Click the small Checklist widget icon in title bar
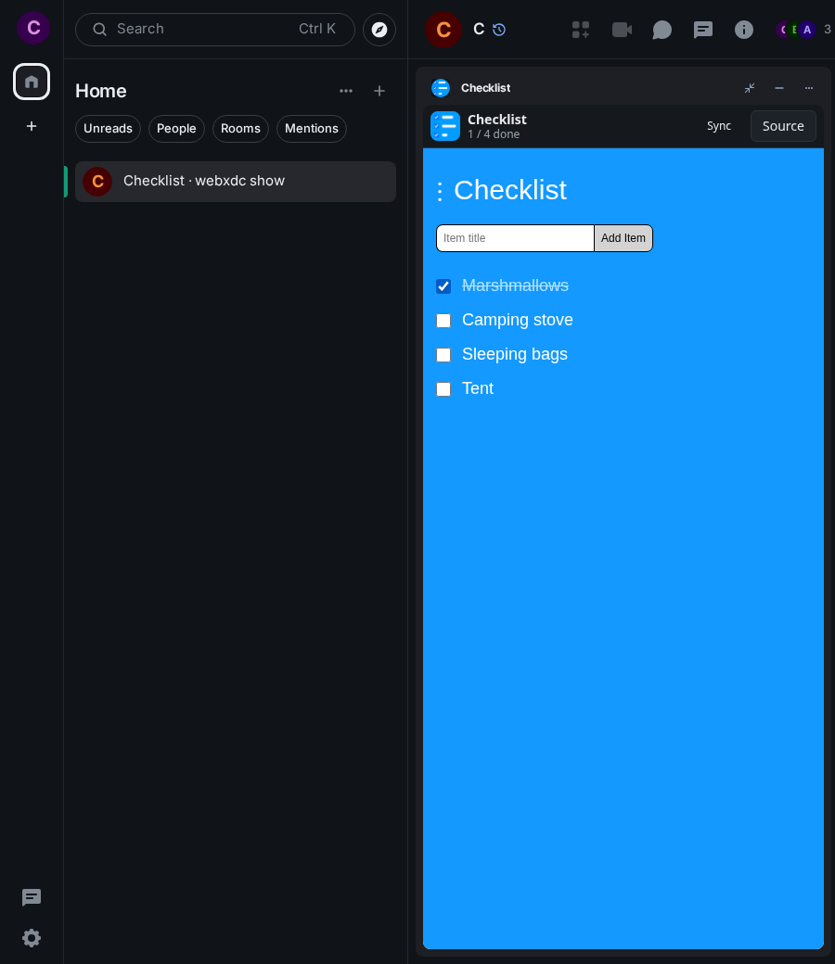This screenshot has height=964, width=835. 441,88
